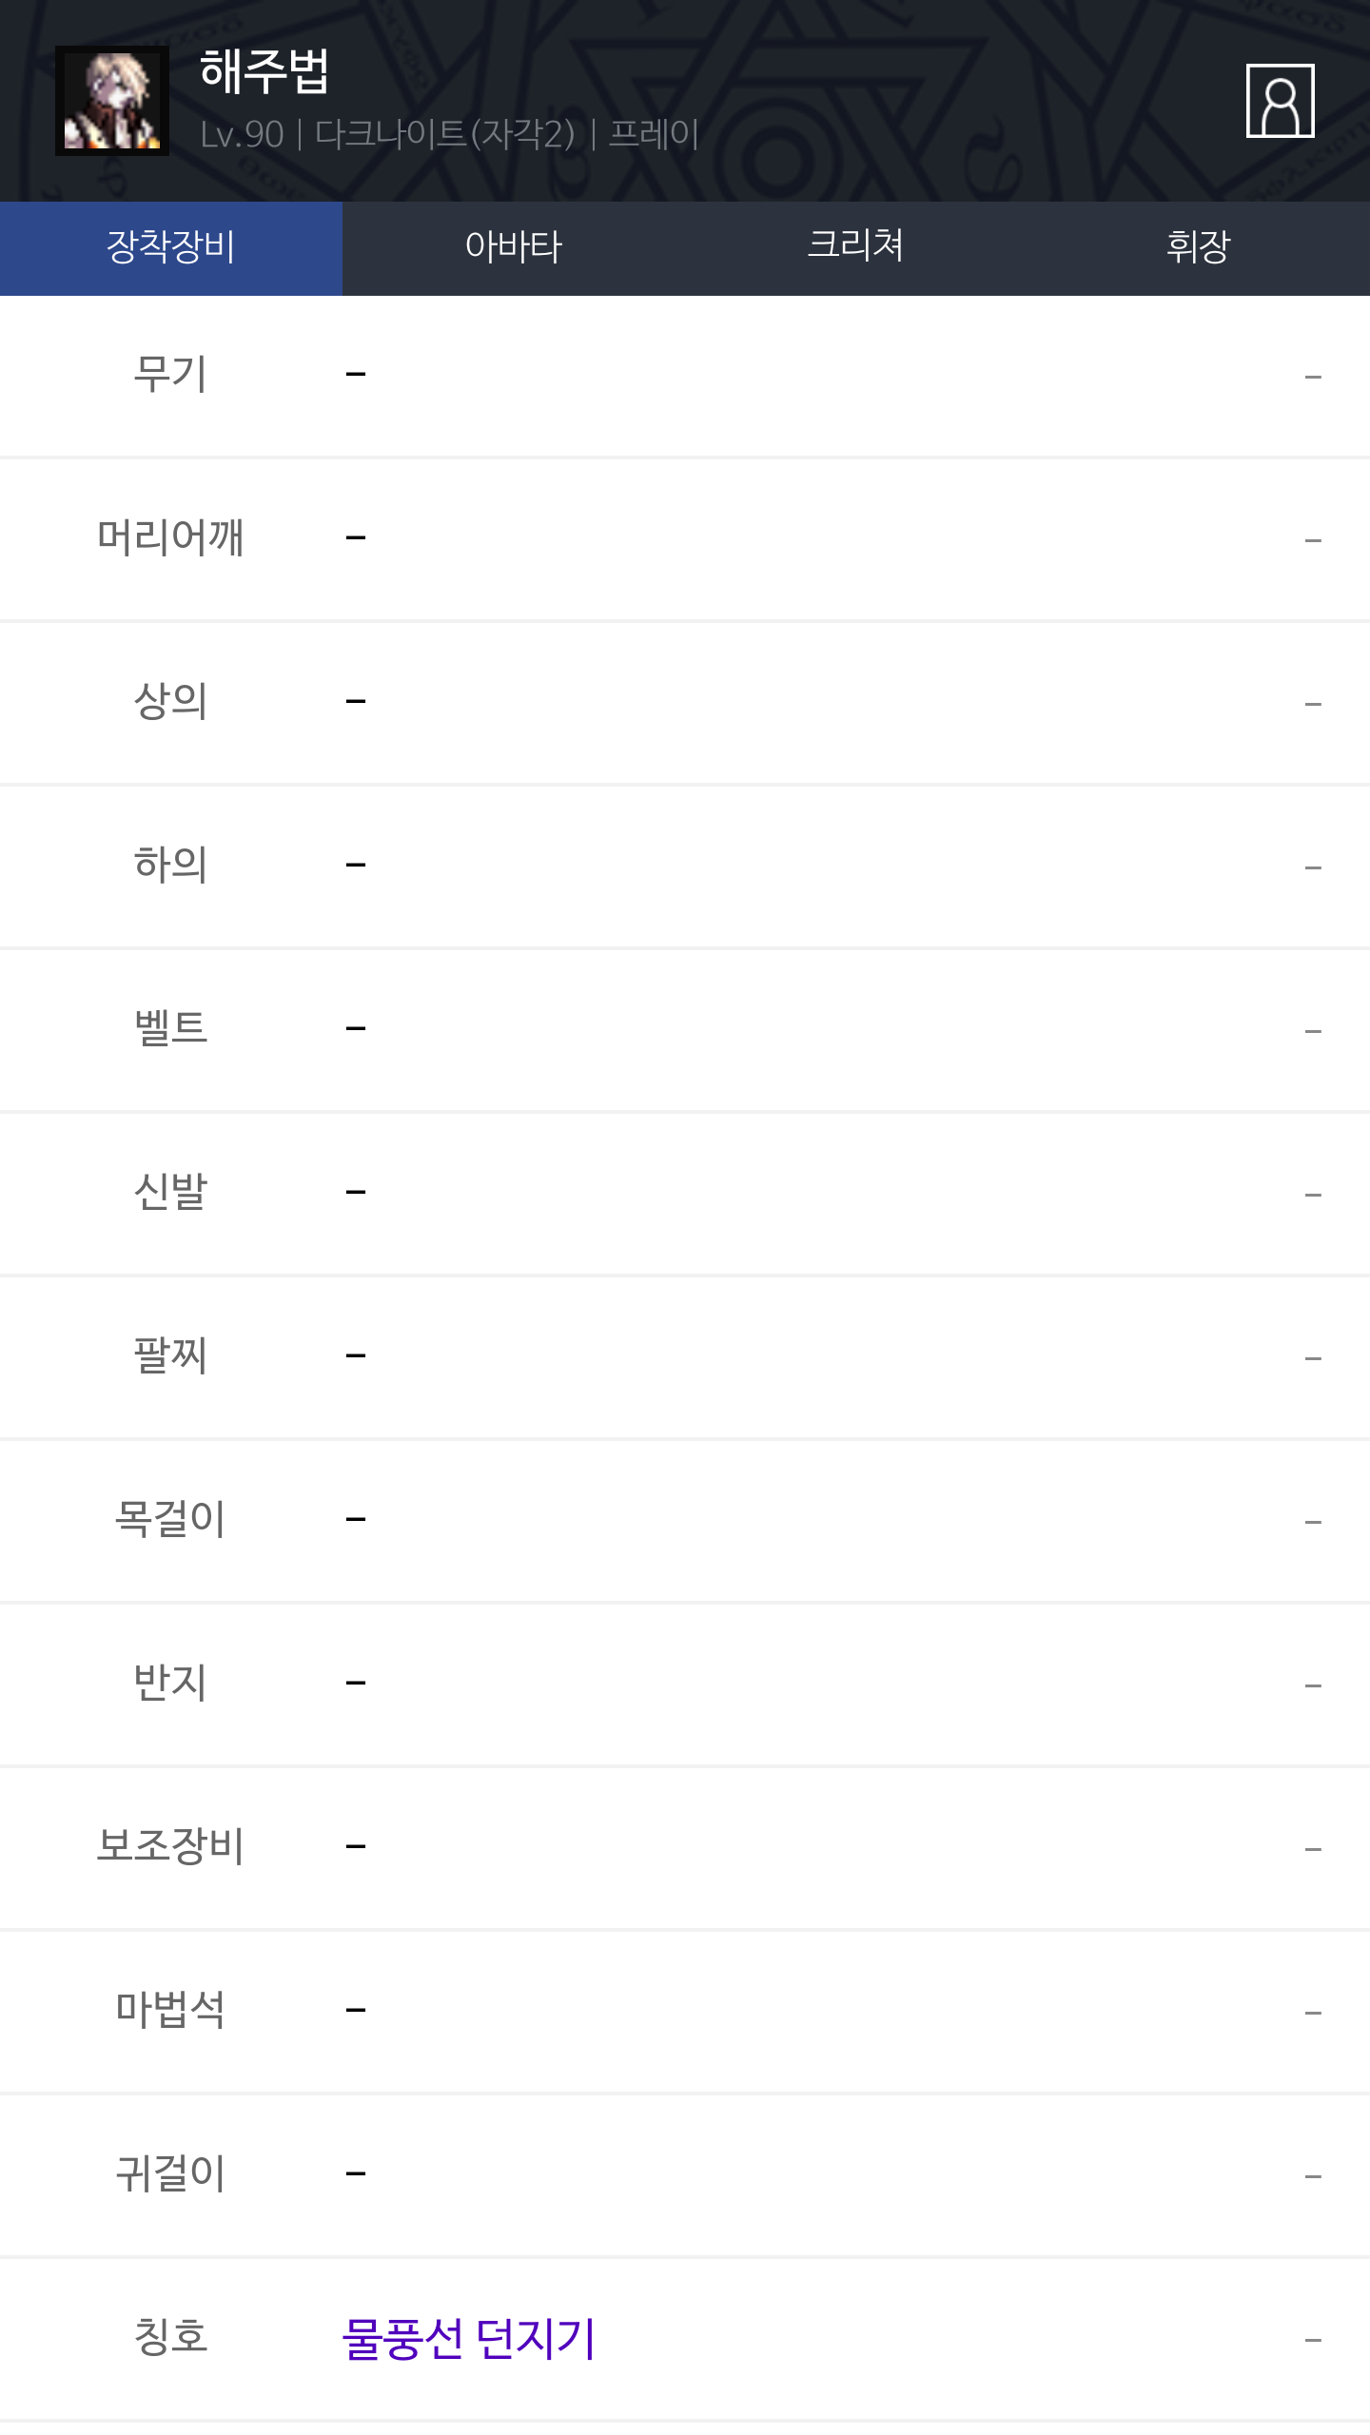
Task: Switch to the 크리쳐 tab
Action: tap(855, 247)
